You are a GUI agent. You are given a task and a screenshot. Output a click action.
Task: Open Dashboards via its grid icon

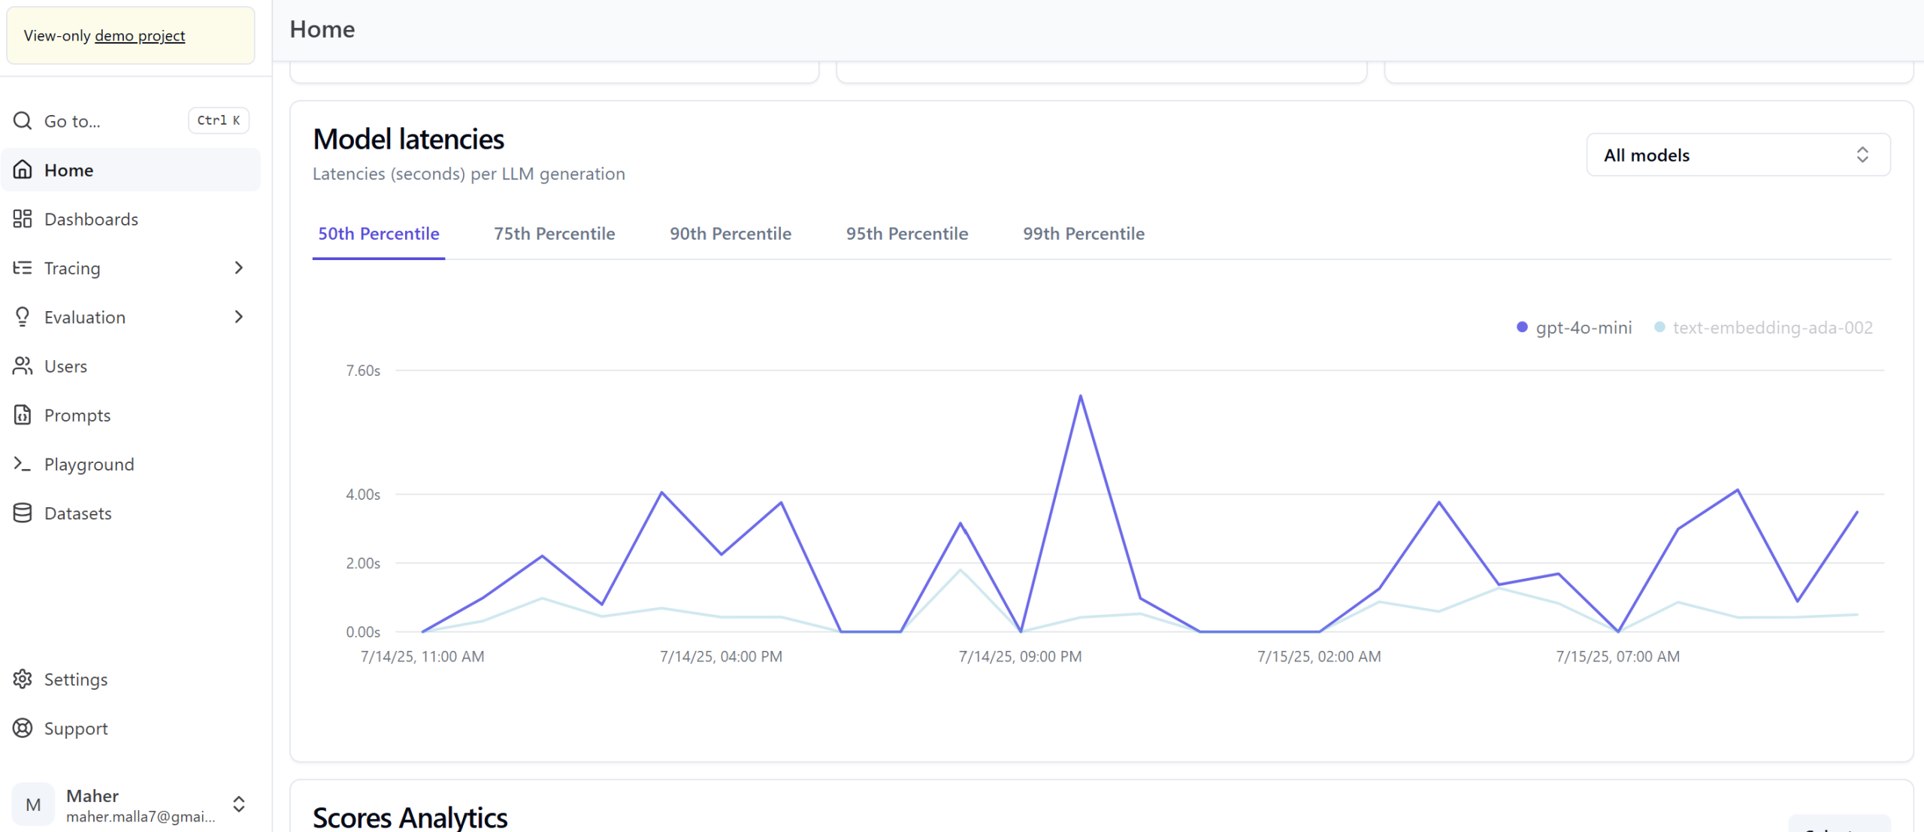(x=23, y=219)
